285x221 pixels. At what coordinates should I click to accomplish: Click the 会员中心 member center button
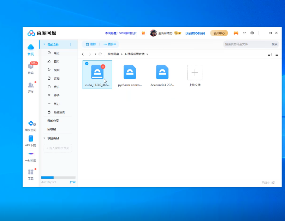coord(219,33)
